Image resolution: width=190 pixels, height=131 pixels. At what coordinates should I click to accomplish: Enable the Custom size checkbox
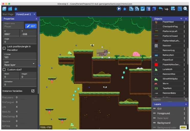pyautogui.click(x=4, y=70)
